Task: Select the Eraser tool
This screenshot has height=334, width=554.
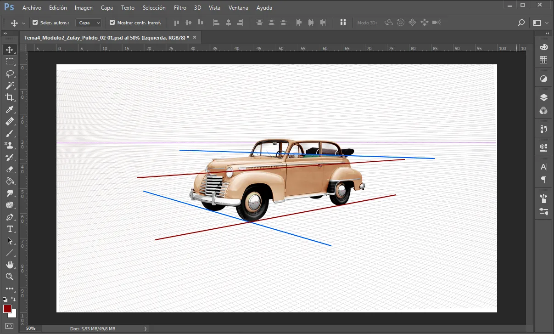Action: click(x=10, y=169)
